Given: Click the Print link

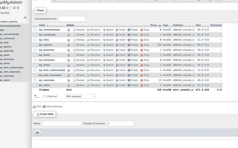Looking at the screenshot, I should (39, 106).
